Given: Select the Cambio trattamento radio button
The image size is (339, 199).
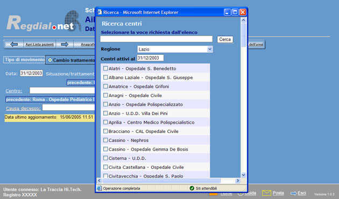Looking at the screenshot, I should click(x=50, y=60).
